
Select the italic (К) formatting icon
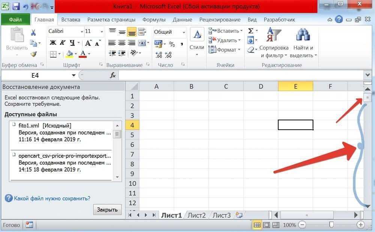coord(62,43)
